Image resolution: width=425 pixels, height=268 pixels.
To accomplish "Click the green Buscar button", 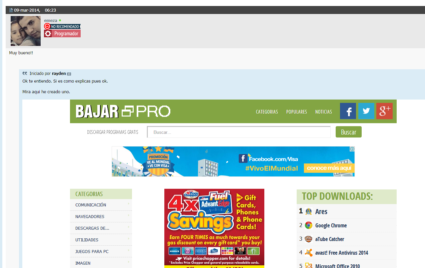I will (349, 132).
